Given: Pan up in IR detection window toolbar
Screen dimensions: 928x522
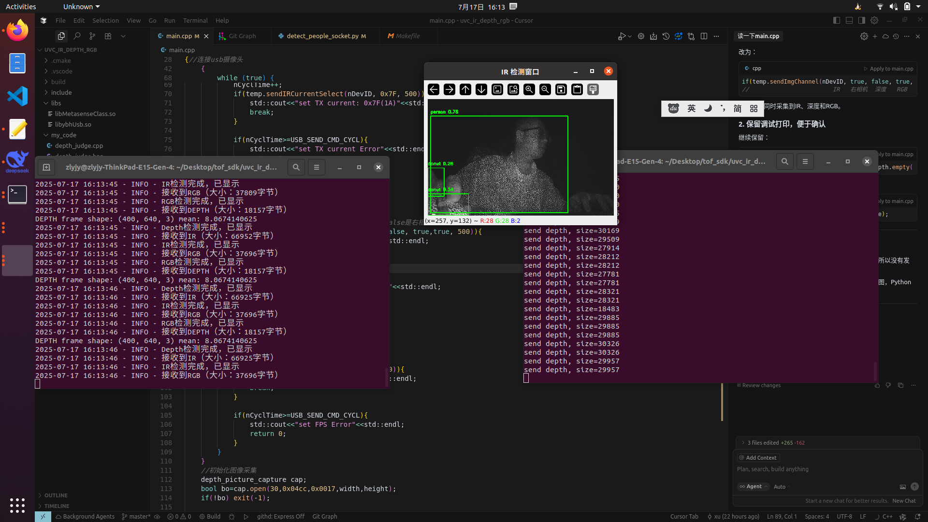Looking at the screenshot, I should [x=465, y=89].
